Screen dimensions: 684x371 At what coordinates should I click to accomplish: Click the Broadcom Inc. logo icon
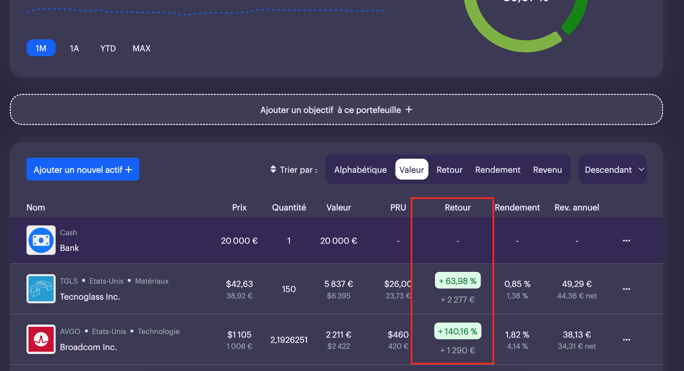click(x=41, y=339)
